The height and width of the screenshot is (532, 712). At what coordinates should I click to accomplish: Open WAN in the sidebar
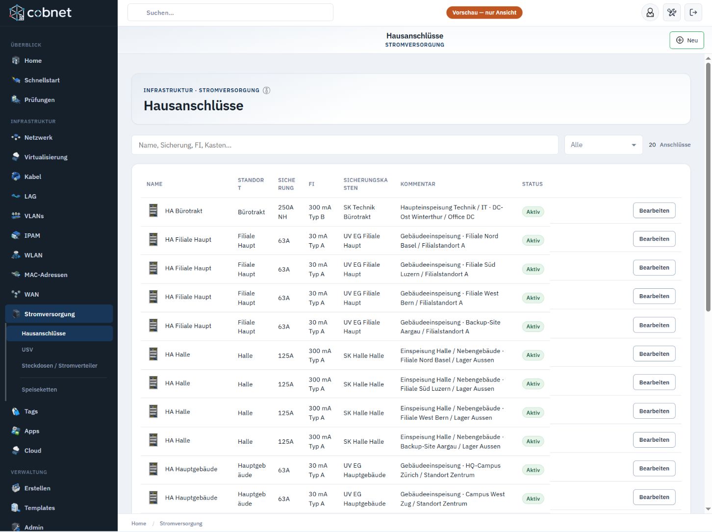59,295
